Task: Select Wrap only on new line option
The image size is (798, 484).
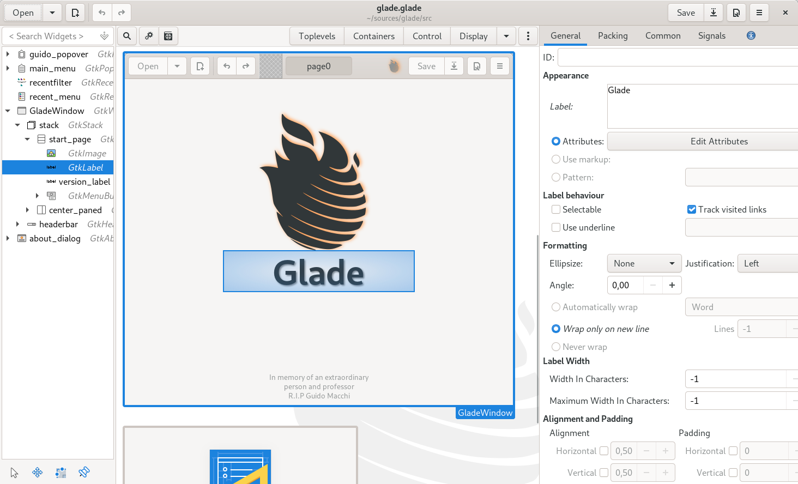Action: [556, 329]
